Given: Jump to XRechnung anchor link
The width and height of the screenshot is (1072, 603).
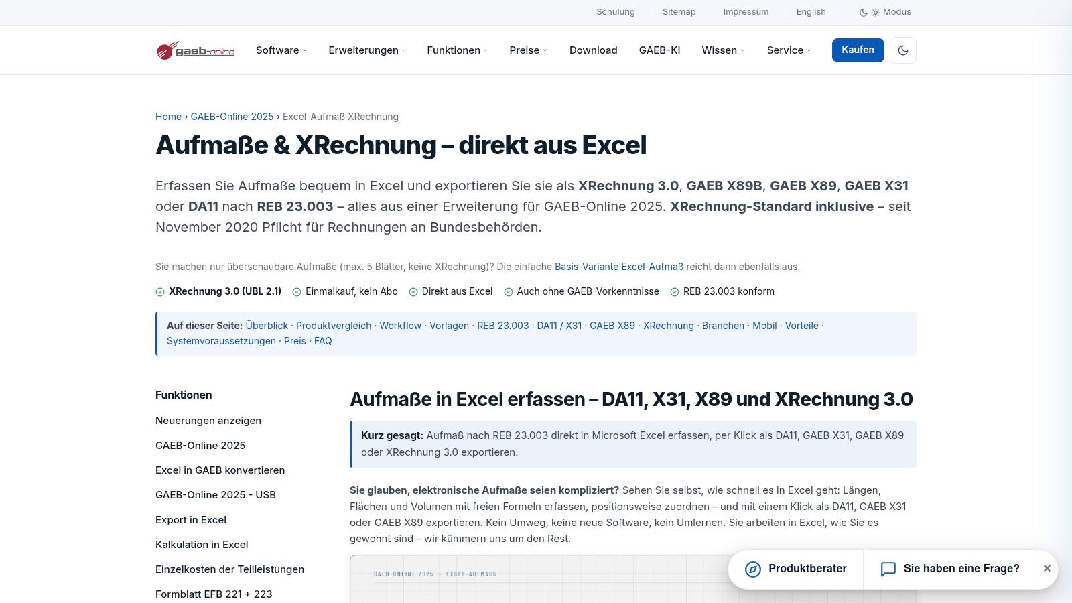Looking at the screenshot, I should pyautogui.click(x=669, y=326).
